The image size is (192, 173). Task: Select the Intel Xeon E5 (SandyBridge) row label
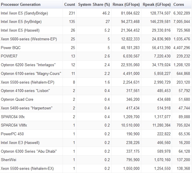pyautogui.click(x=24, y=13)
